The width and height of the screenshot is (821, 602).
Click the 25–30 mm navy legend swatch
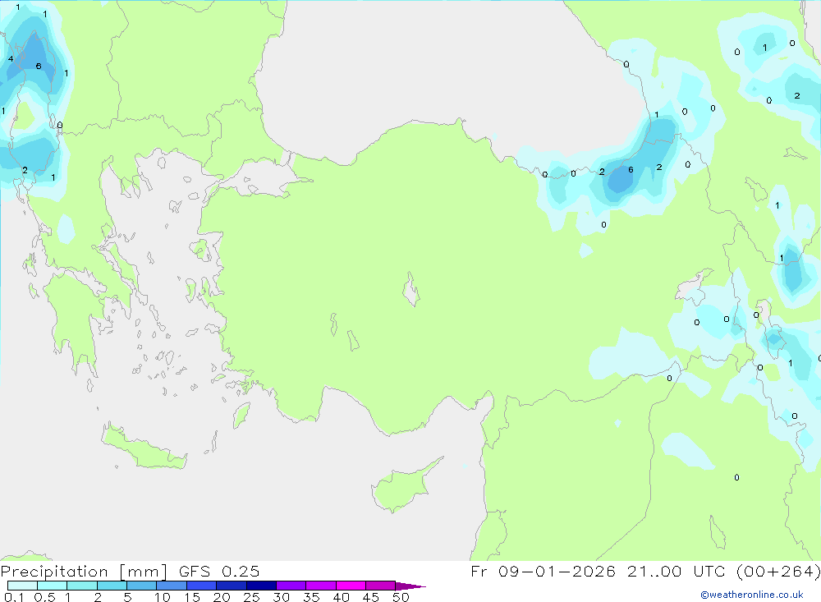(x=261, y=586)
